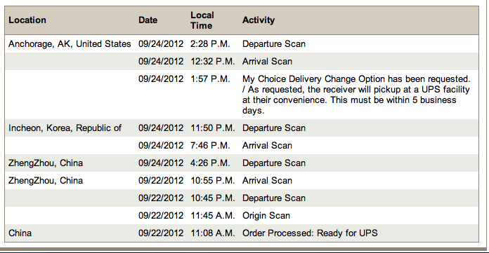The image size is (489, 253).
Task: Click the Order Processed: Ready for UPS entry
Action: click(x=310, y=233)
